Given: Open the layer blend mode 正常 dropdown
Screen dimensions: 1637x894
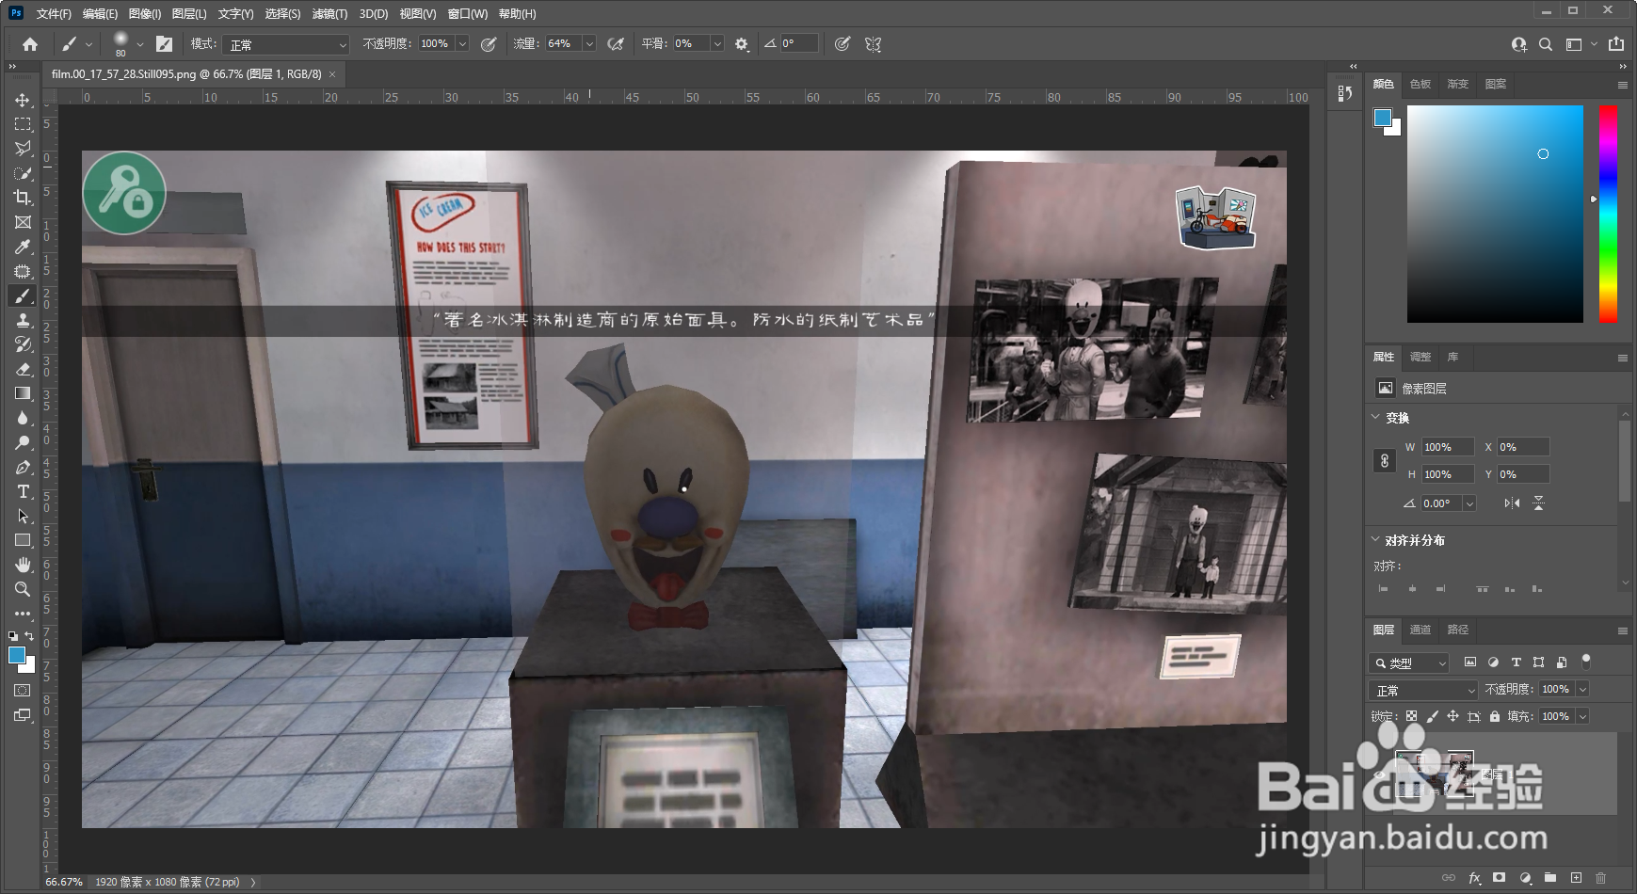Looking at the screenshot, I should coord(1422,690).
